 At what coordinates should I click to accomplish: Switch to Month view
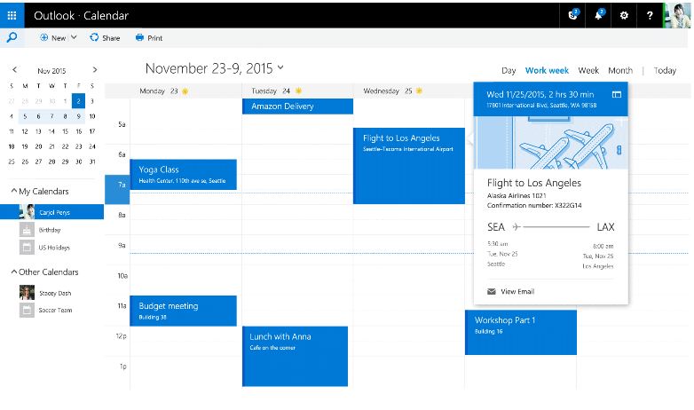(x=620, y=70)
